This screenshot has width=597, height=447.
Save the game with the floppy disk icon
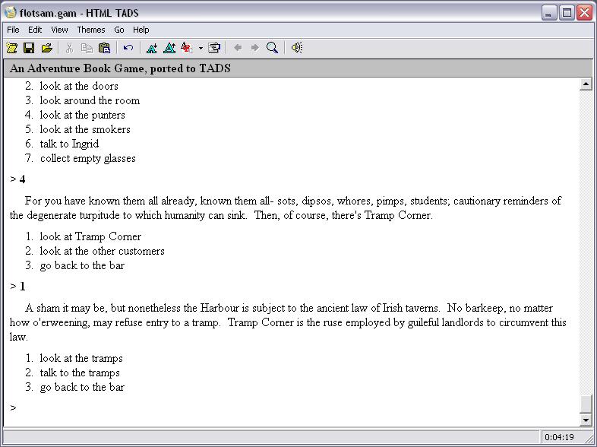click(29, 48)
